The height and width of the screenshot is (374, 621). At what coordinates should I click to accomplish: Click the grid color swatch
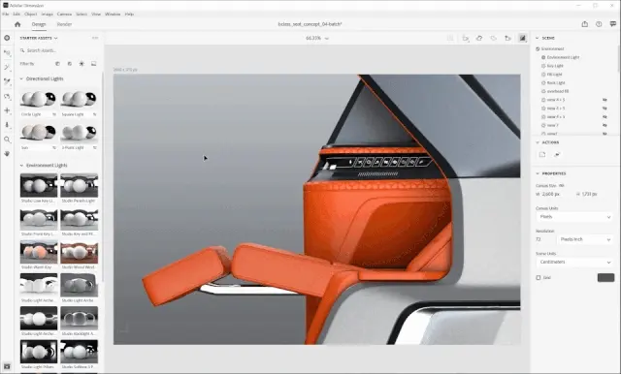[605, 277]
